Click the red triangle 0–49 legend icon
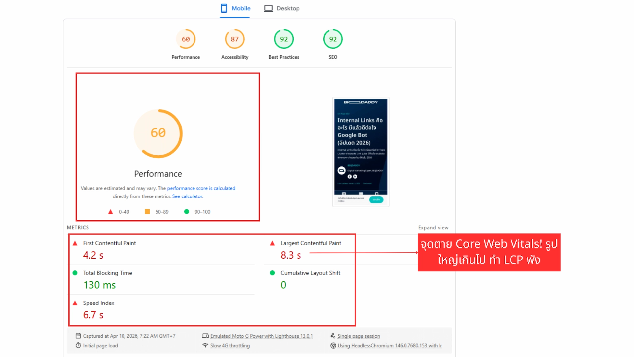The width and height of the screenshot is (634, 357). click(111, 212)
